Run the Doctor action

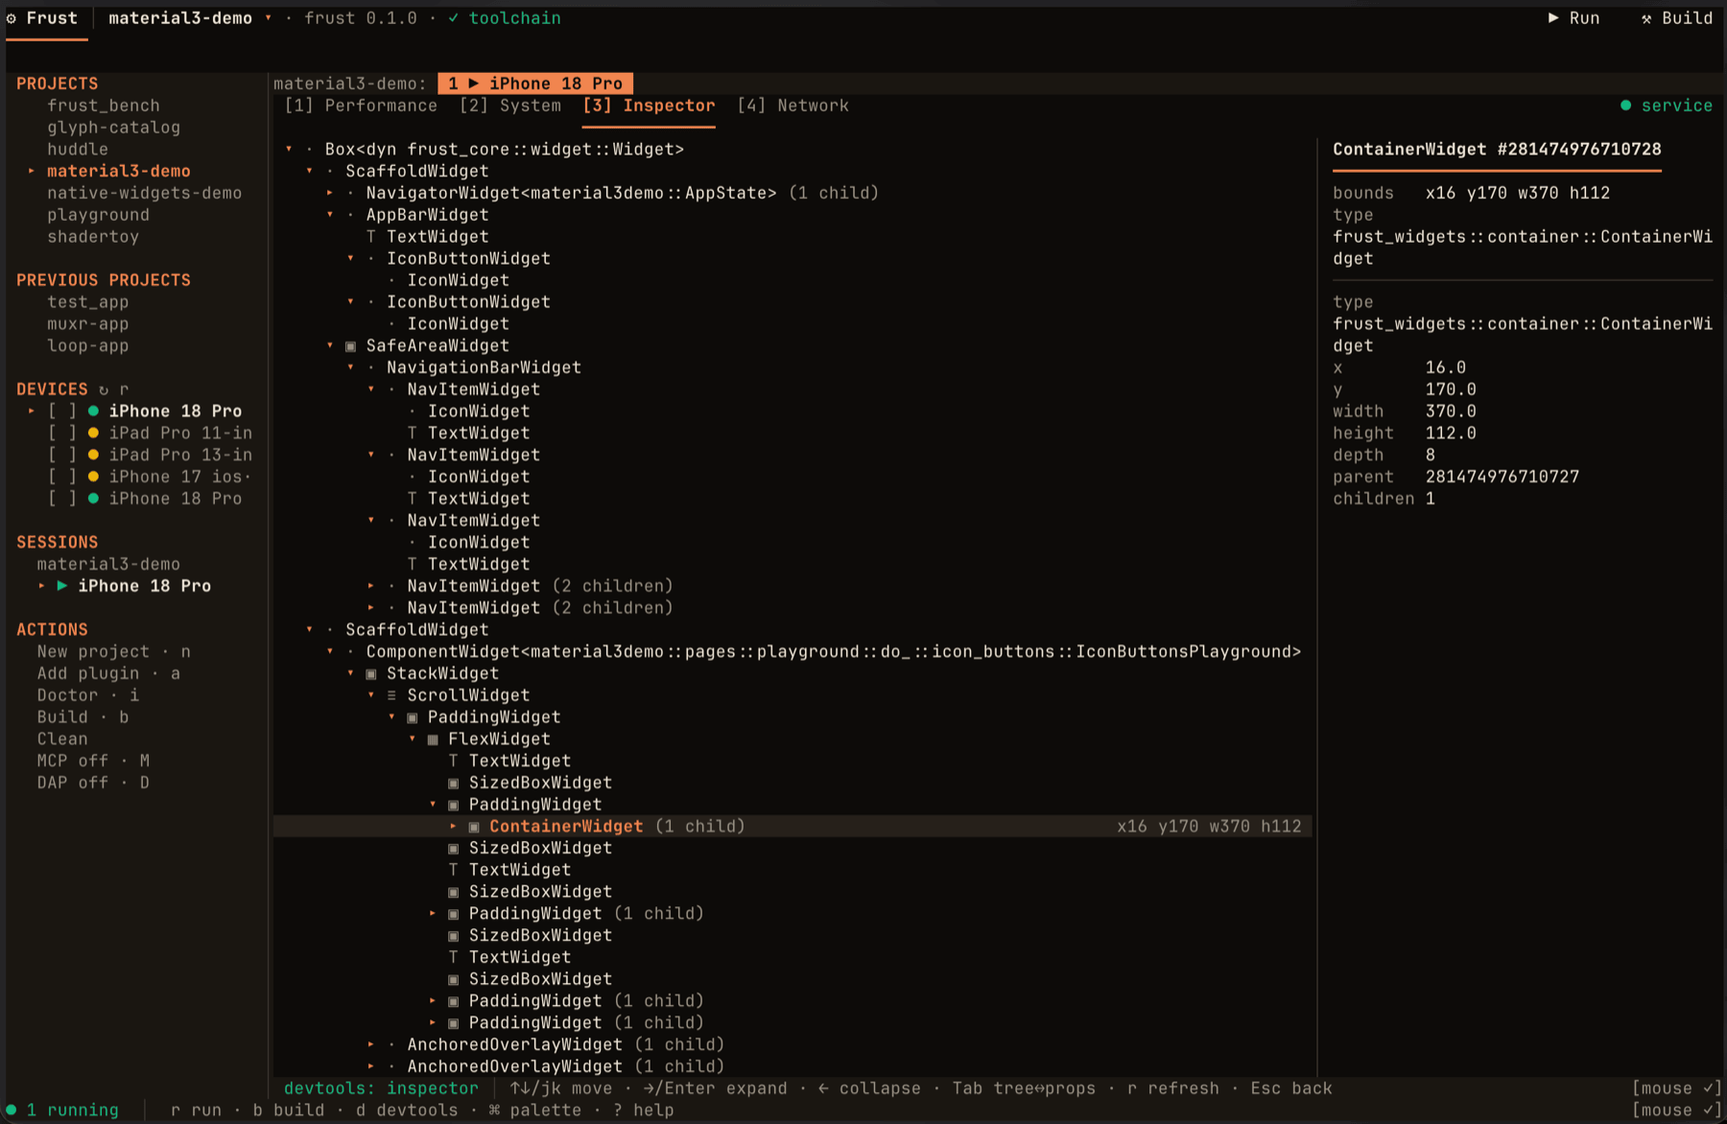[87, 695]
